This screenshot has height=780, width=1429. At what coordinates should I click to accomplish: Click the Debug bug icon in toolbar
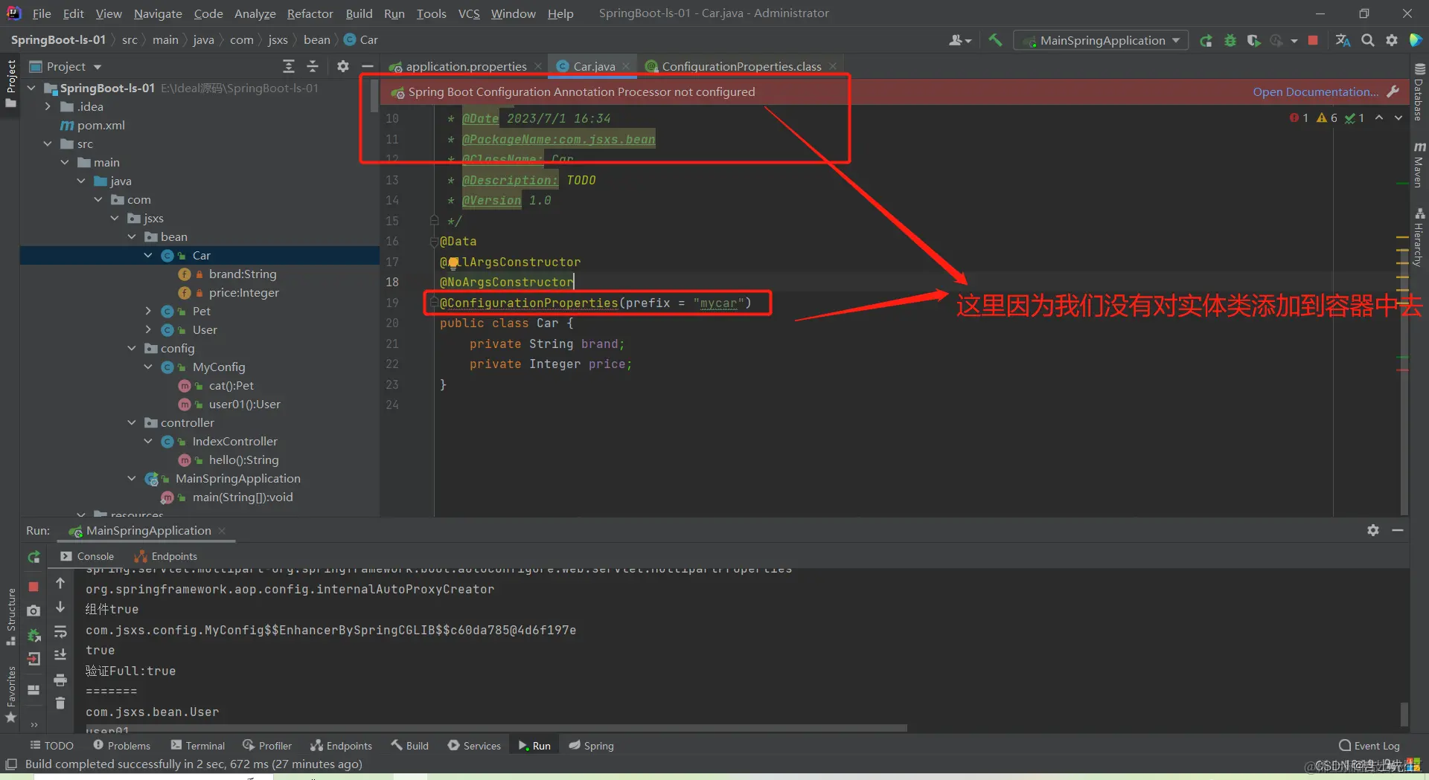(1230, 40)
